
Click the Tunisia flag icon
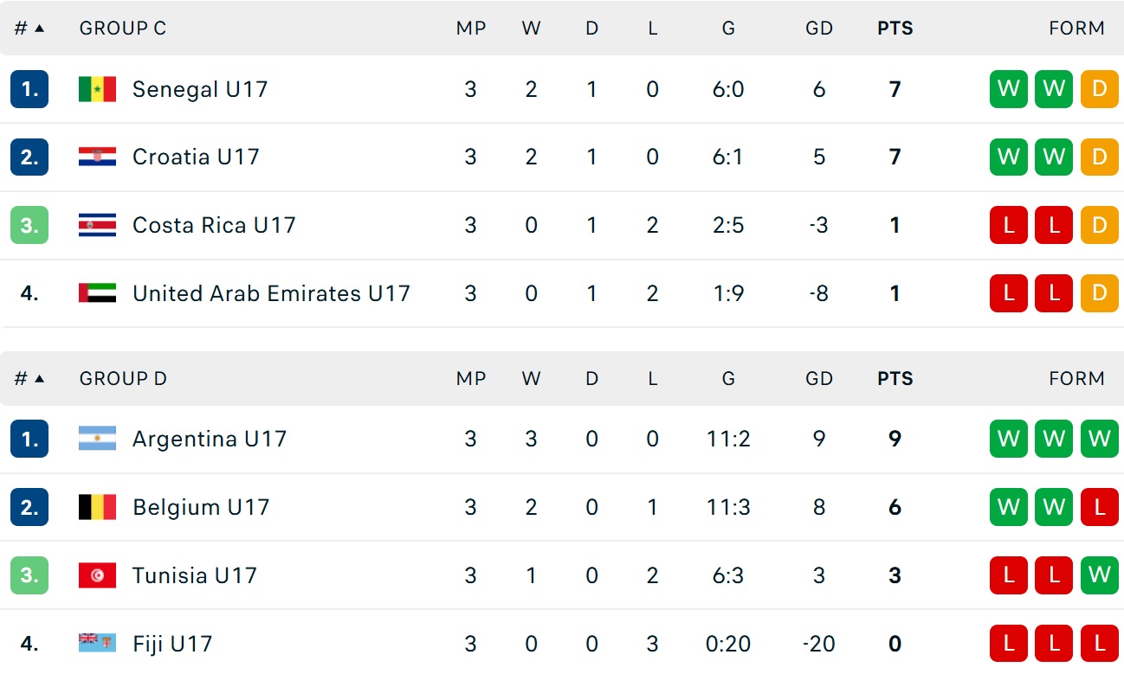click(97, 575)
